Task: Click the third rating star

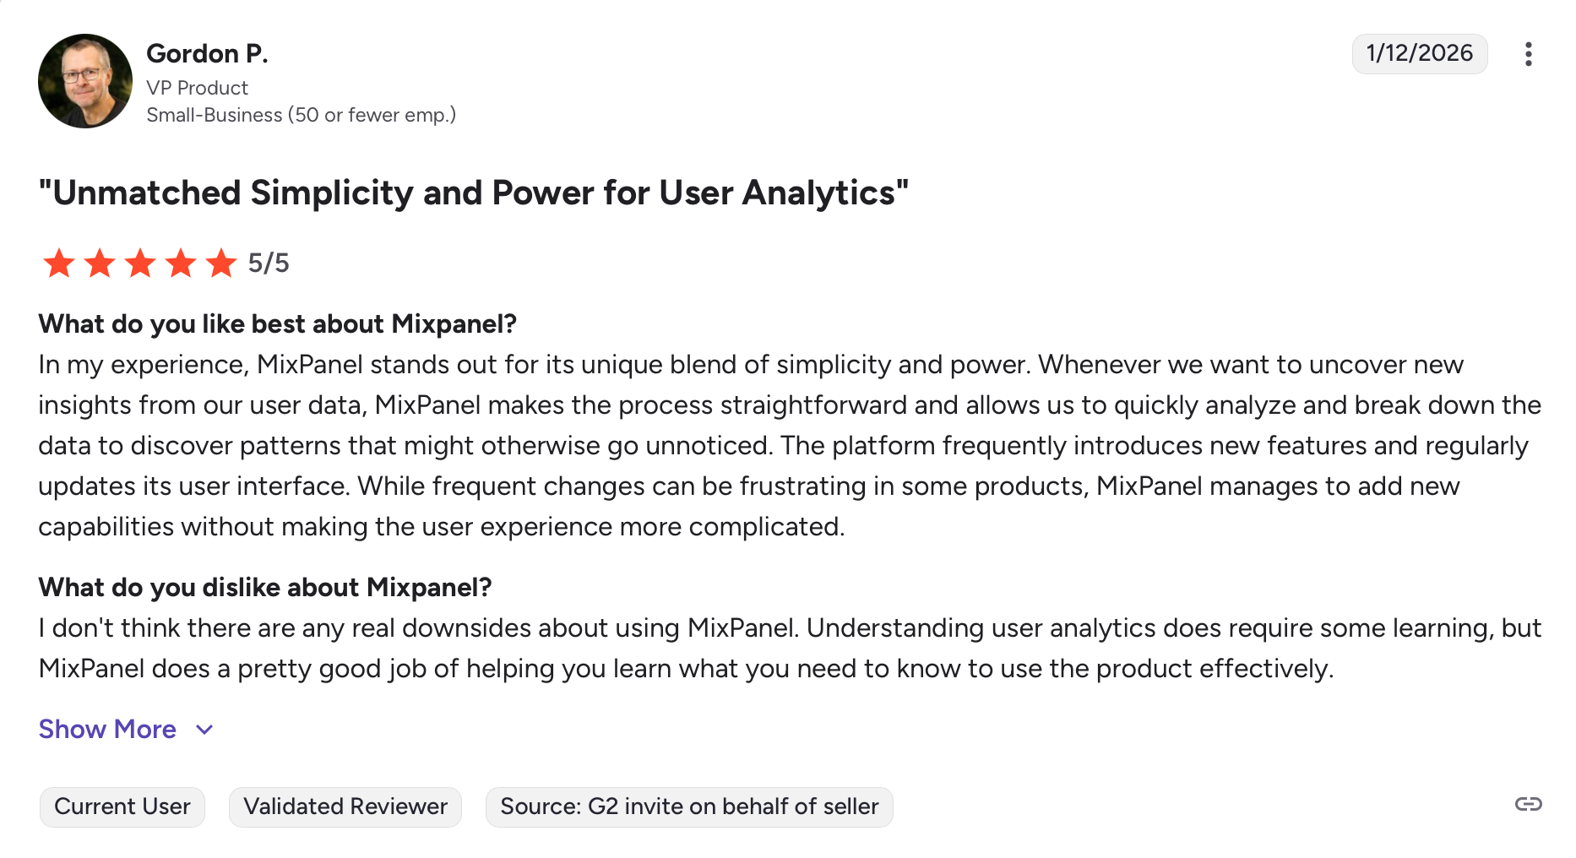Action: tap(140, 263)
